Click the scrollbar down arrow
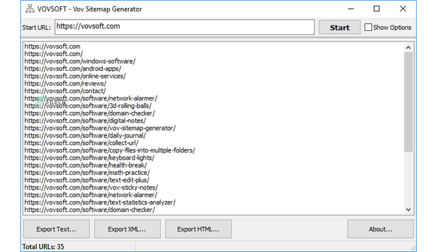The width and height of the screenshot is (436, 252). [x=408, y=209]
